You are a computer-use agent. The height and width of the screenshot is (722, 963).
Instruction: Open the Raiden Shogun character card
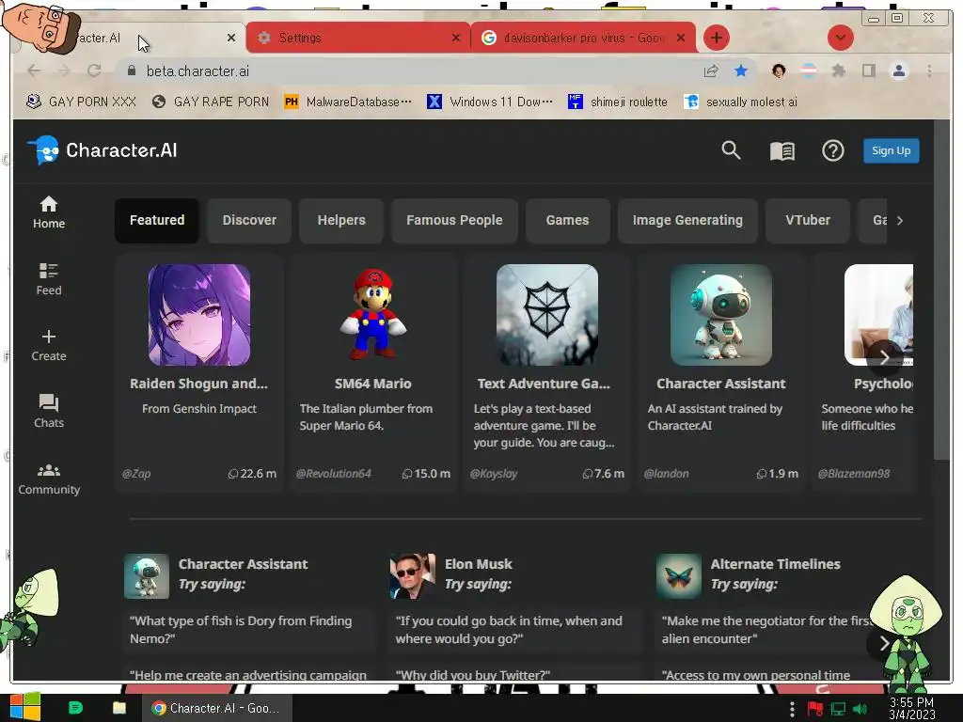199,372
